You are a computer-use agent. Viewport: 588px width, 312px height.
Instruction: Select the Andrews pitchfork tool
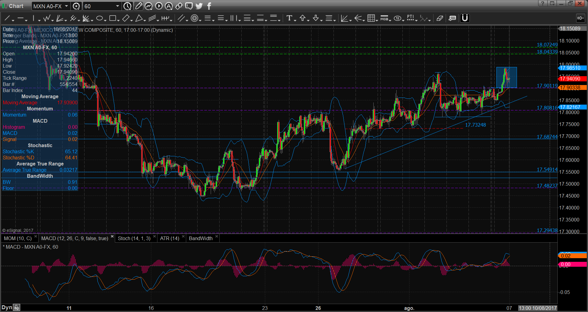point(73,18)
